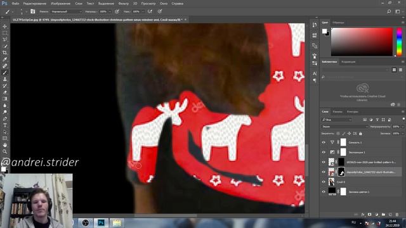Screen dimensions: 406x228
Task: Select the Healing Brush tool
Action: [x=4, y=66]
